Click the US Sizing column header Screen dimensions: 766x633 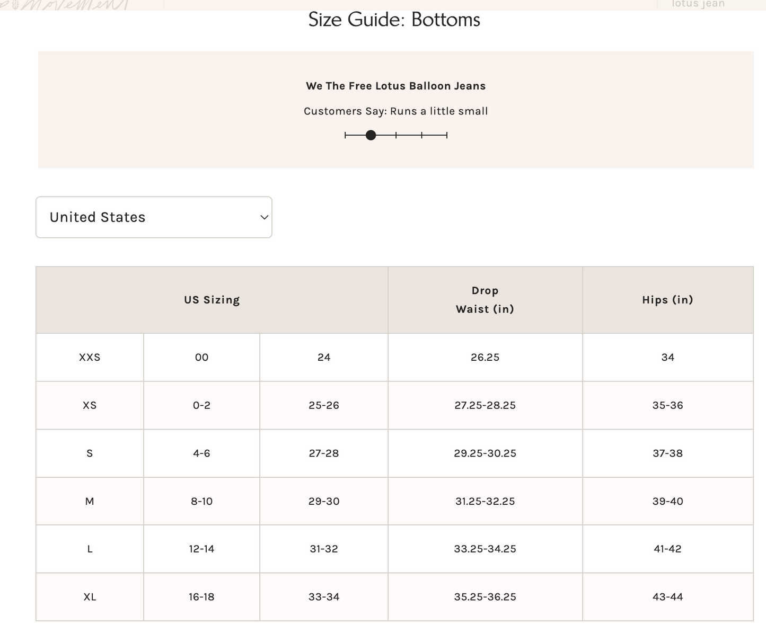click(x=212, y=300)
